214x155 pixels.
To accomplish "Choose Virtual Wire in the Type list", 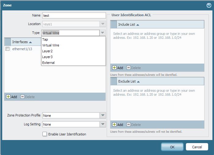I will pos(73,45).
